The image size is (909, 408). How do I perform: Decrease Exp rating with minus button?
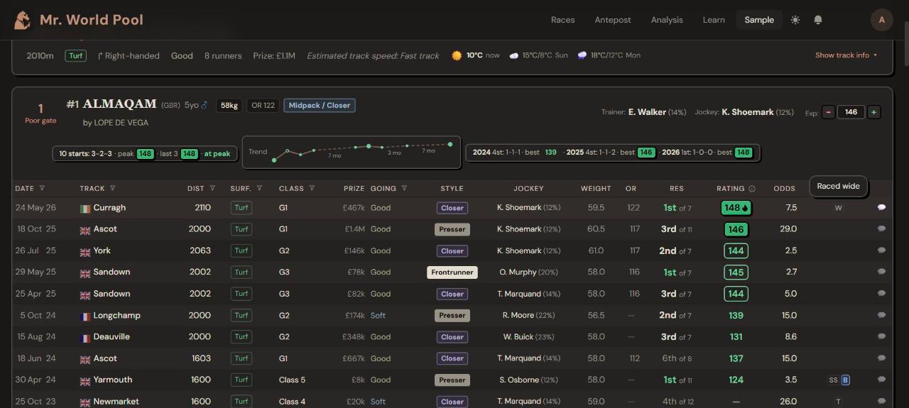point(828,112)
